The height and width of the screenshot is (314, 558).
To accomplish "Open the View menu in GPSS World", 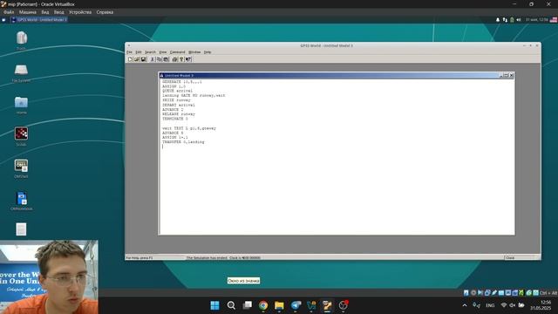I will click(163, 52).
